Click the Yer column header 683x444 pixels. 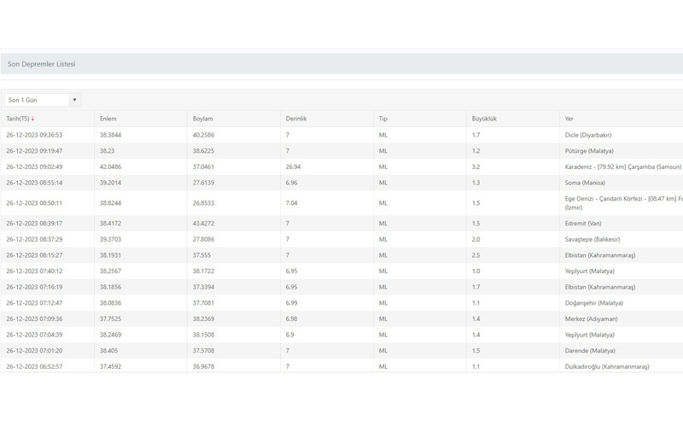click(x=569, y=119)
